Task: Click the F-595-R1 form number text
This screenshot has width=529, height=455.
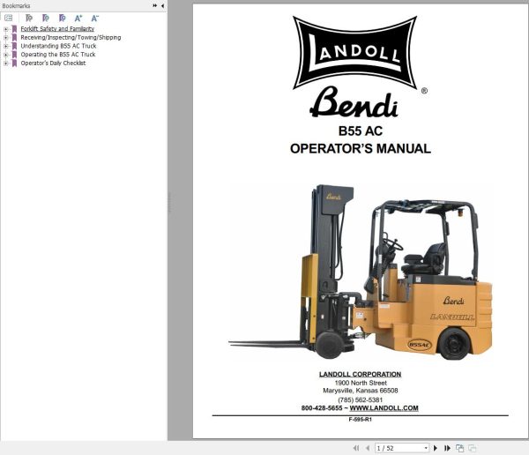Action: coord(361,419)
